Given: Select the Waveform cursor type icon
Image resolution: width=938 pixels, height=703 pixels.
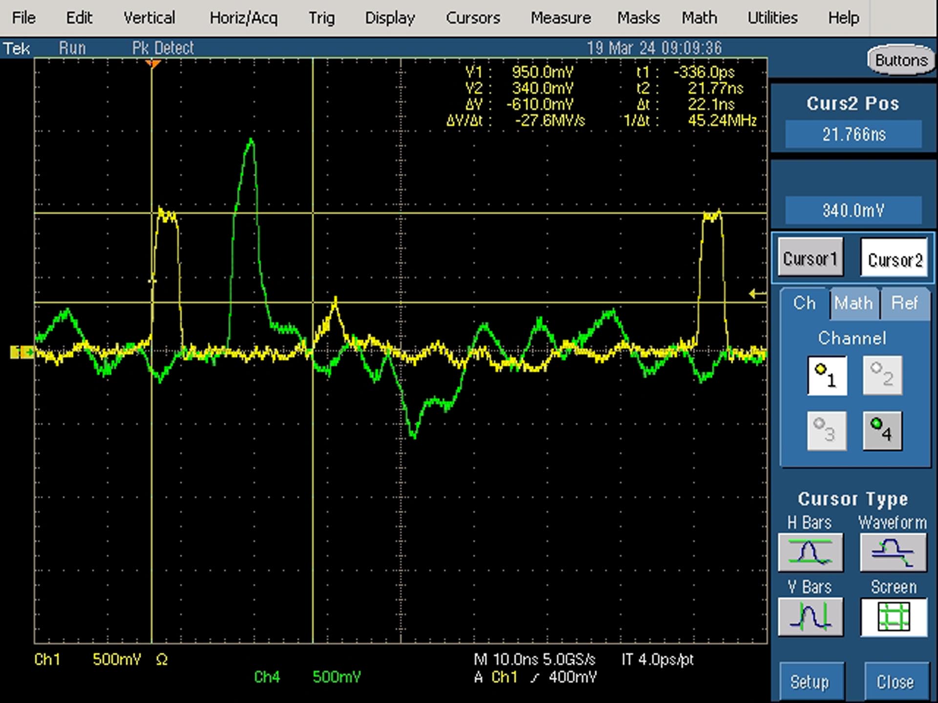Looking at the screenshot, I should 893,552.
